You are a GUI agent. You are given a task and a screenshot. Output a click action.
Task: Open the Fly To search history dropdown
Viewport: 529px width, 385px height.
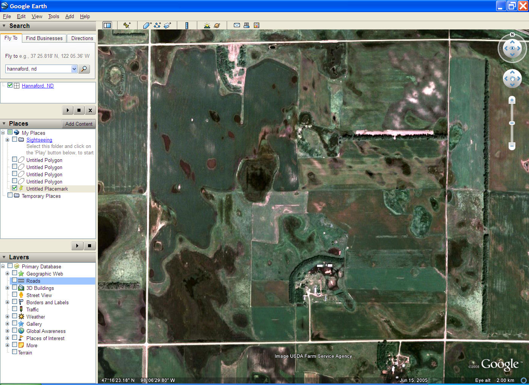[x=74, y=69]
